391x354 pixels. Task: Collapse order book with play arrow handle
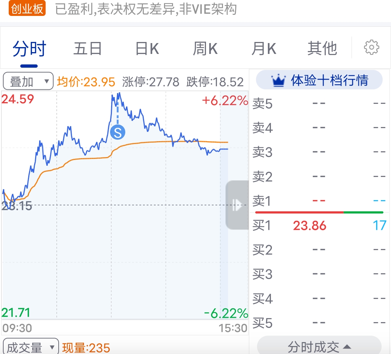237,205
